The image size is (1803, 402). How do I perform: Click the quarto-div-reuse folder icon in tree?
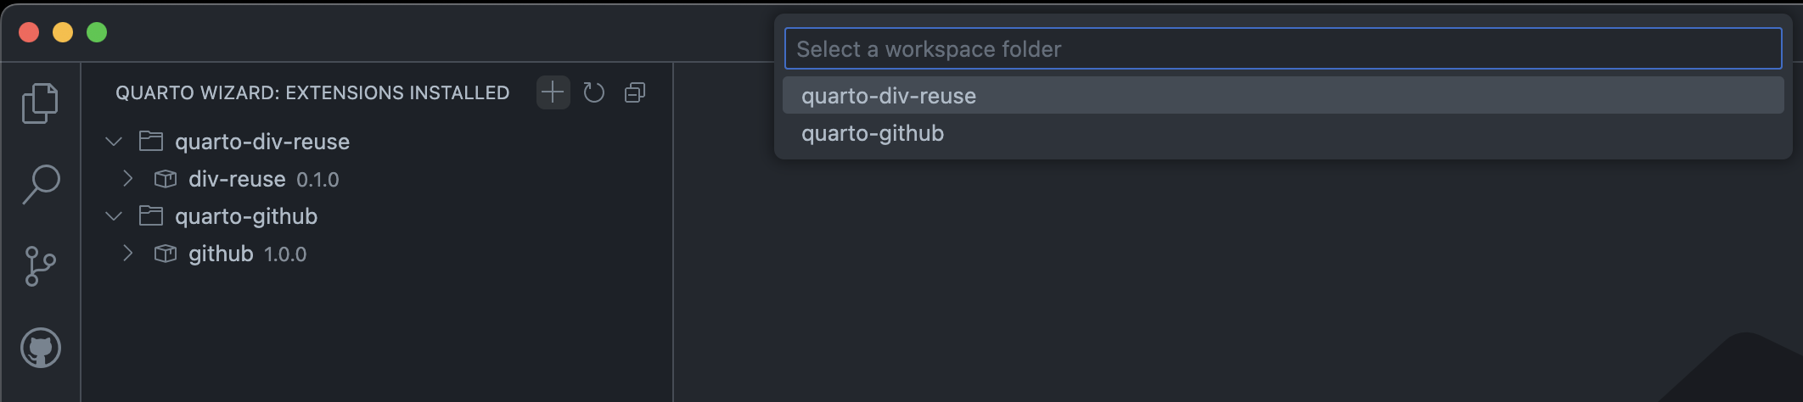click(151, 141)
